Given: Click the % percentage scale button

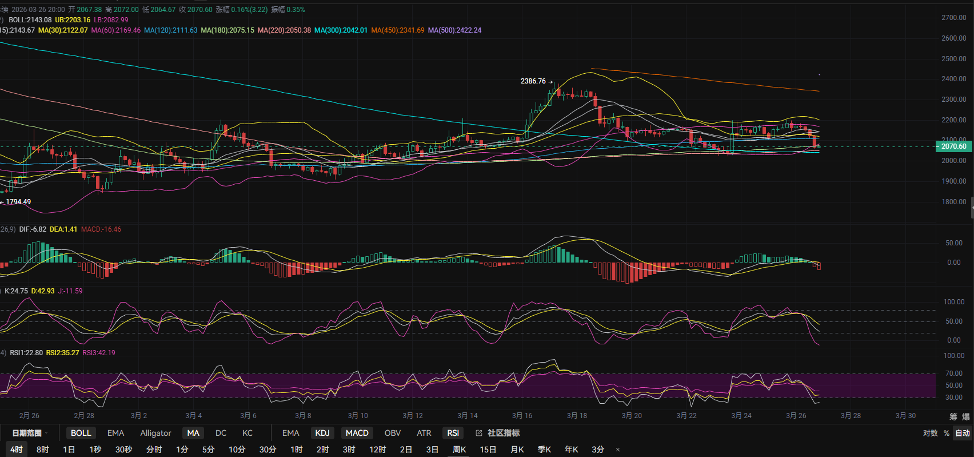Looking at the screenshot, I should [947, 433].
